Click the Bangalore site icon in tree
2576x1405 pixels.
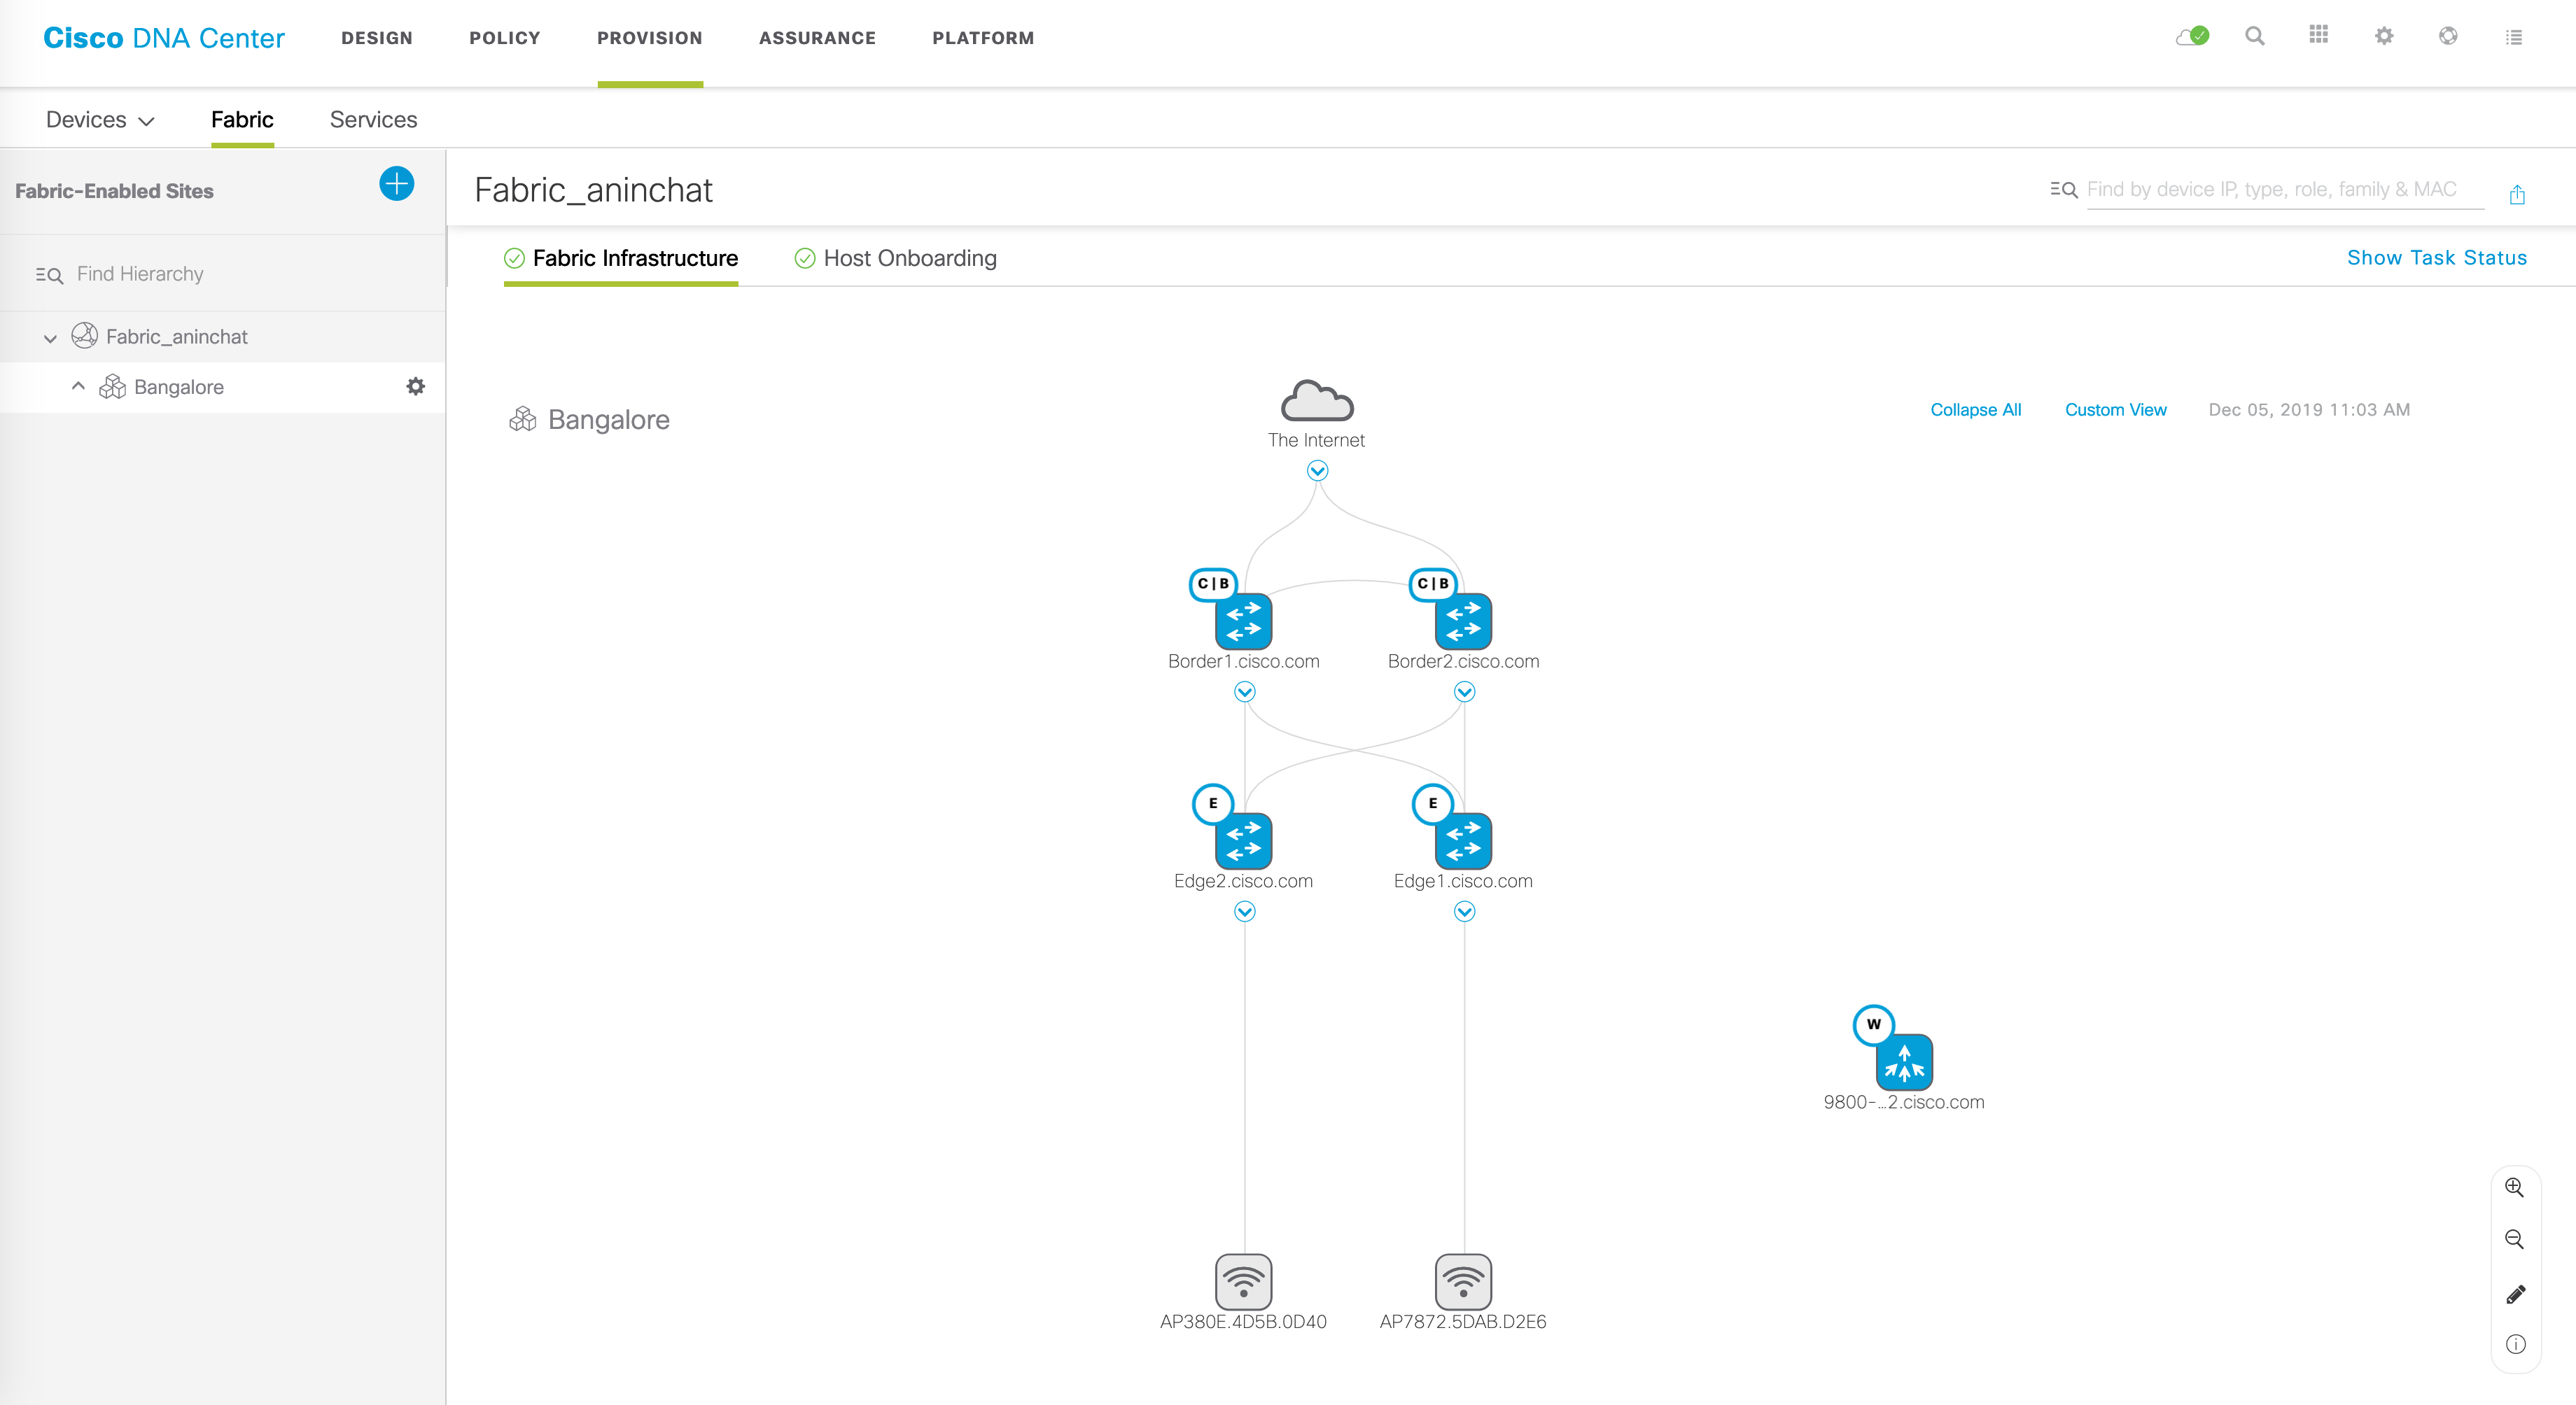click(112, 387)
